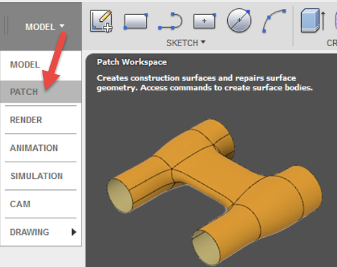Click the Extrude tool icon
Viewport: 337px width, 267px height.
pos(313,21)
